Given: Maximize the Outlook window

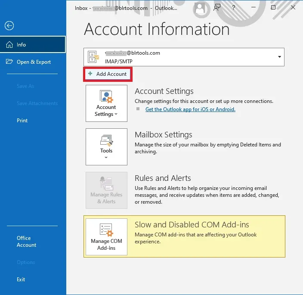Looking at the screenshot, I should click(273, 7).
